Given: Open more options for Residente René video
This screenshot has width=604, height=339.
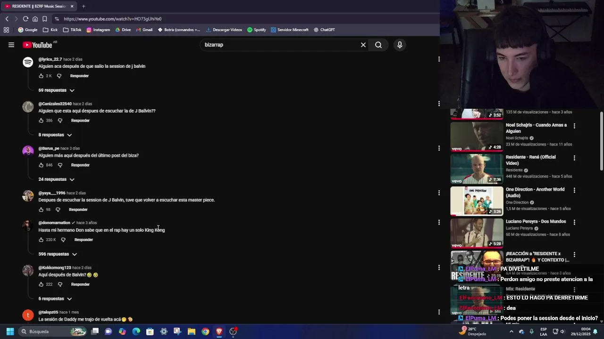Looking at the screenshot, I should 574,158.
